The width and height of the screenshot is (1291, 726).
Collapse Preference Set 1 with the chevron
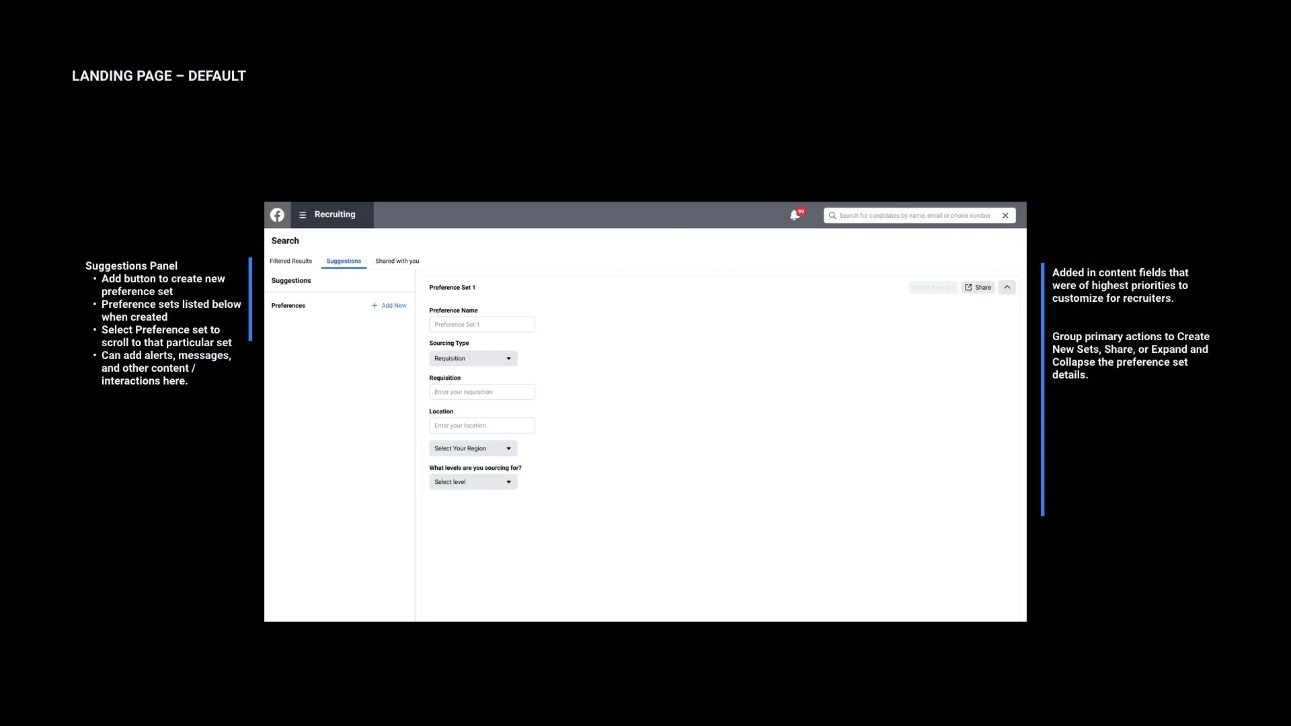click(x=1007, y=287)
